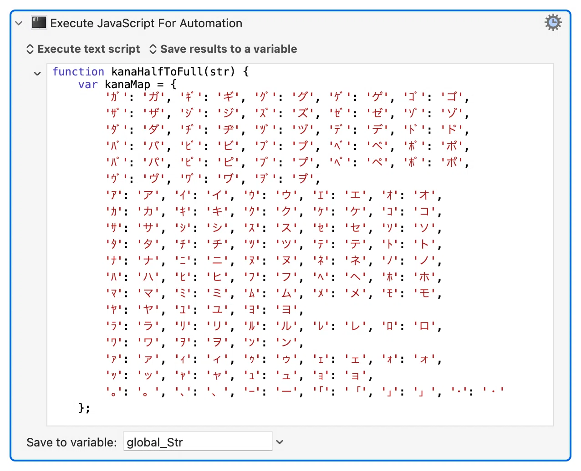
Task: Click the action title Execute JavaScript For Automation
Action: click(x=146, y=23)
